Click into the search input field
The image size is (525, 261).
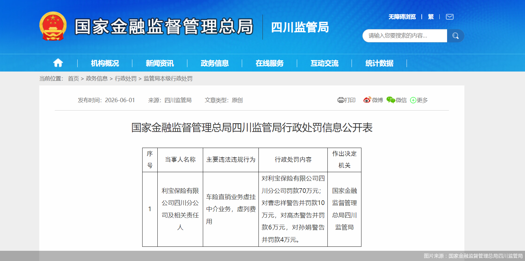pyautogui.click(x=405, y=36)
